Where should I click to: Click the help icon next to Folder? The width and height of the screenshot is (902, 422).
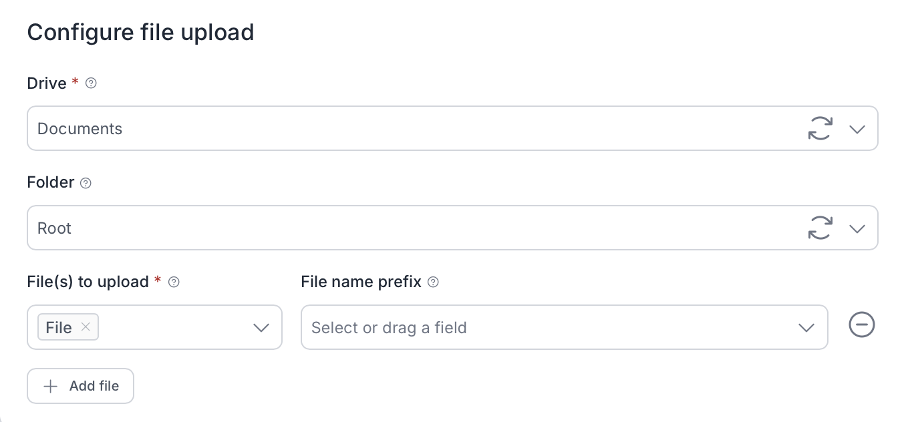point(86,183)
